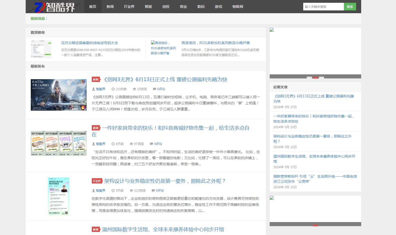This screenshot has width=396, height=235.
Task: Click the active red indicator on the top sidebar slider
Action: click(x=315, y=77)
